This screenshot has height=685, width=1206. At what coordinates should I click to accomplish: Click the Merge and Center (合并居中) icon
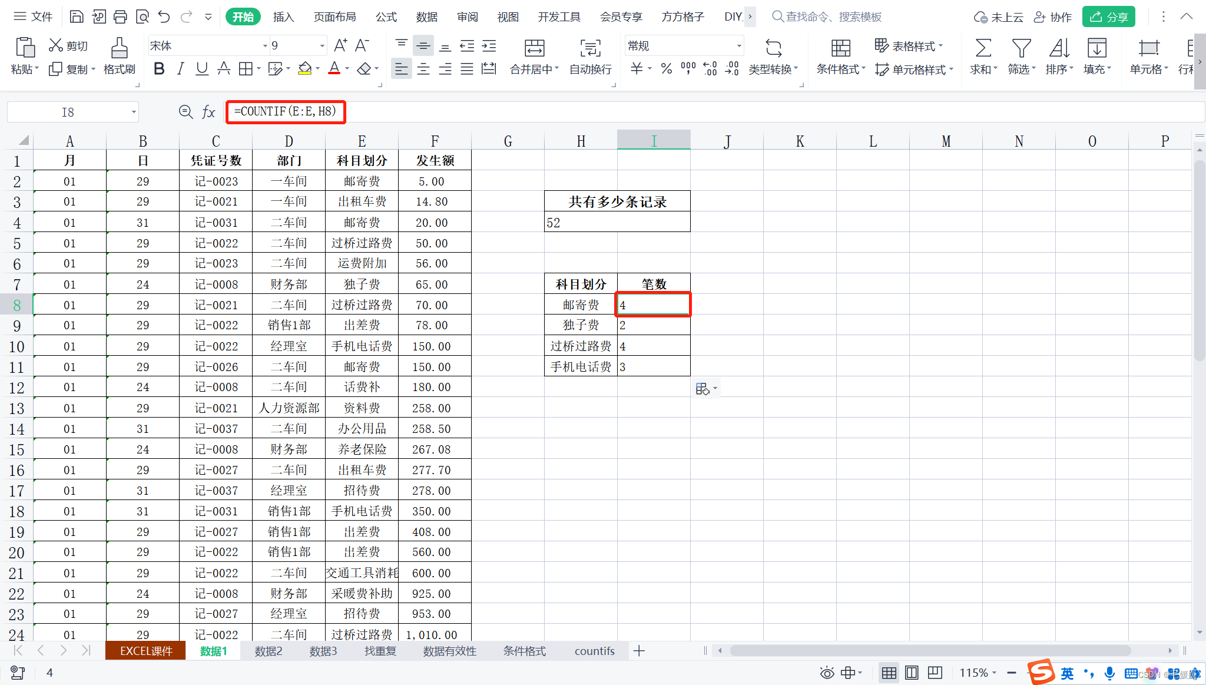[x=534, y=48]
